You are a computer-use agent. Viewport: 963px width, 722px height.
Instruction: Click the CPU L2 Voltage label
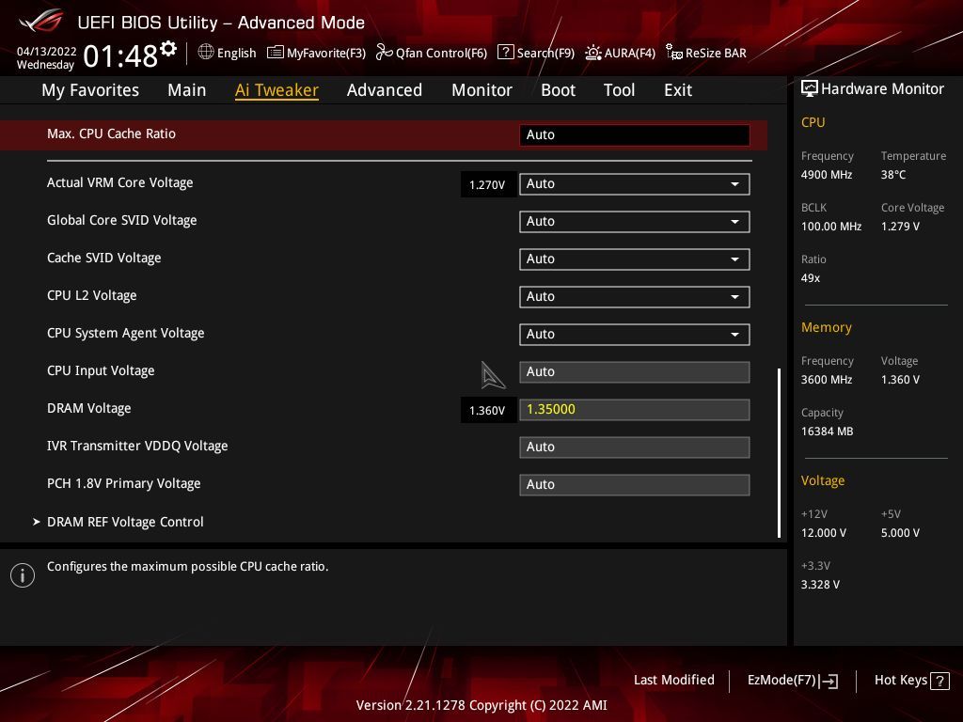click(91, 295)
